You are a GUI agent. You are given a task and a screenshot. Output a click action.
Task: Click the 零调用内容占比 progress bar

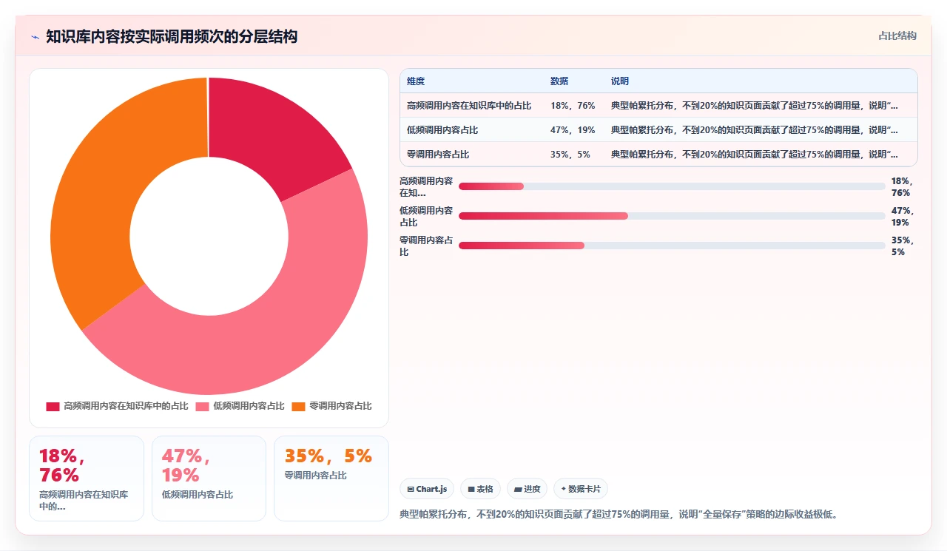(672, 246)
